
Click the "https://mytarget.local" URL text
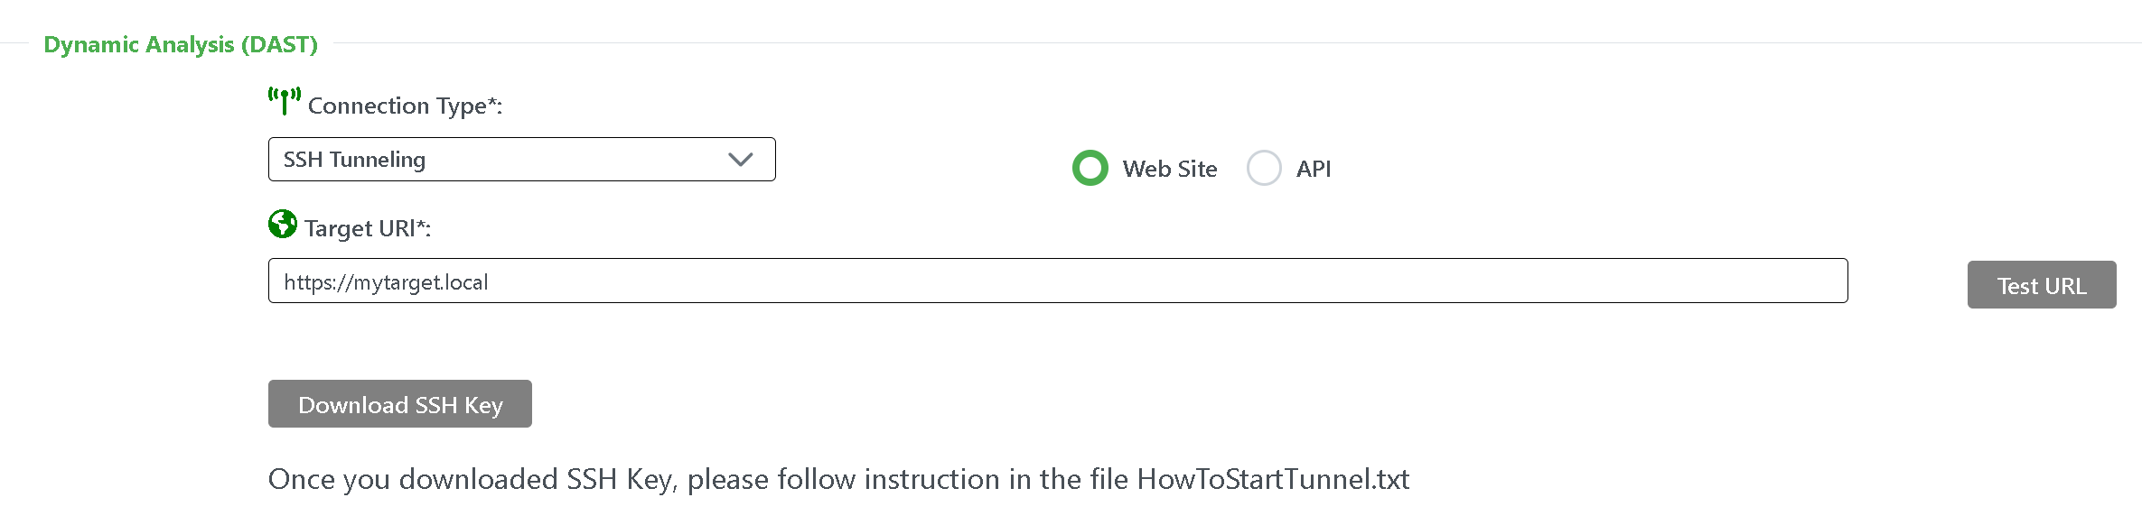click(x=386, y=282)
